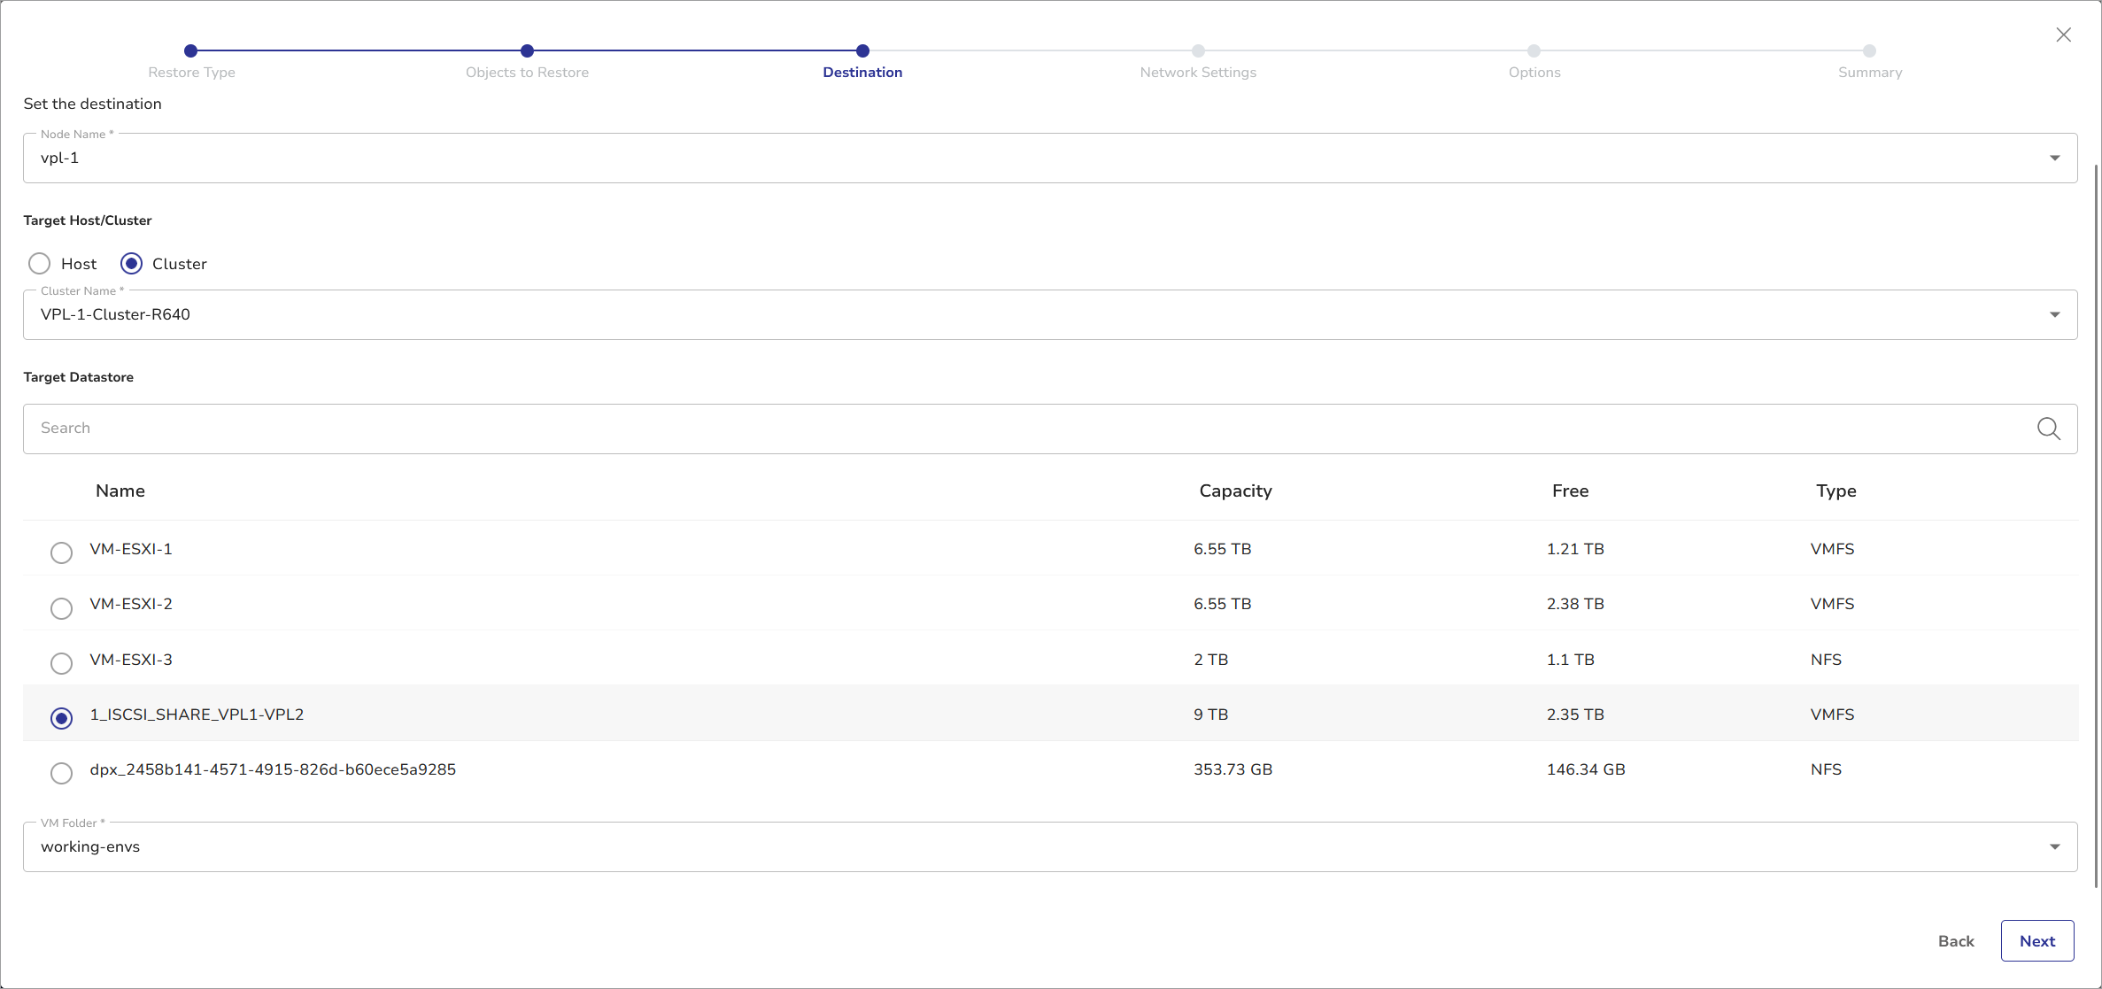
Task: Click the Options step marker
Action: click(x=1534, y=51)
